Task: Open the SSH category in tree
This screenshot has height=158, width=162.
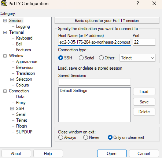Action: click(x=20, y=109)
